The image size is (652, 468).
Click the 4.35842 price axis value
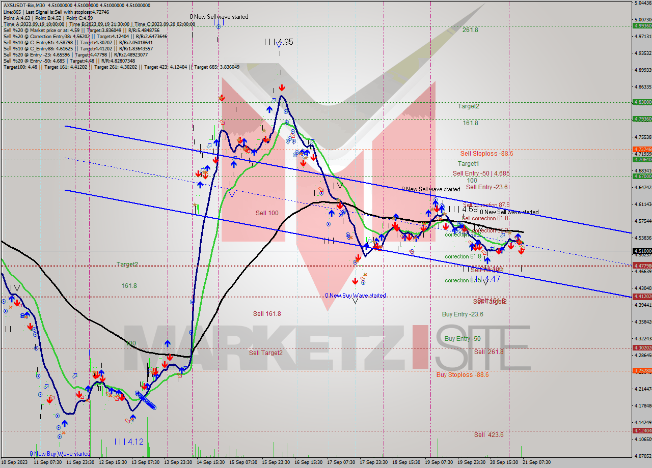643,321
